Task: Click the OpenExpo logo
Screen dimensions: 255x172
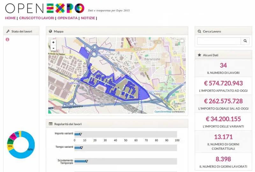Action: (x=45, y=8)
